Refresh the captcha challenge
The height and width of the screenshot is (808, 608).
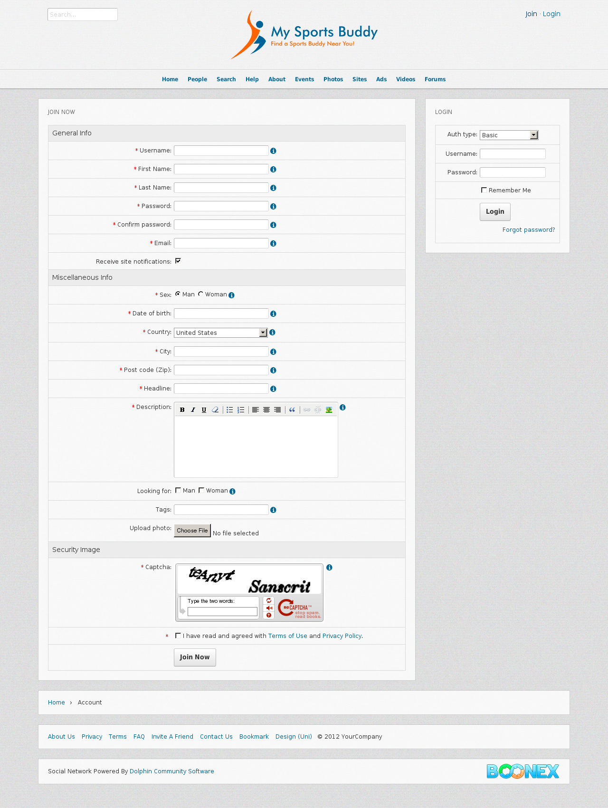tap(269, 600)
